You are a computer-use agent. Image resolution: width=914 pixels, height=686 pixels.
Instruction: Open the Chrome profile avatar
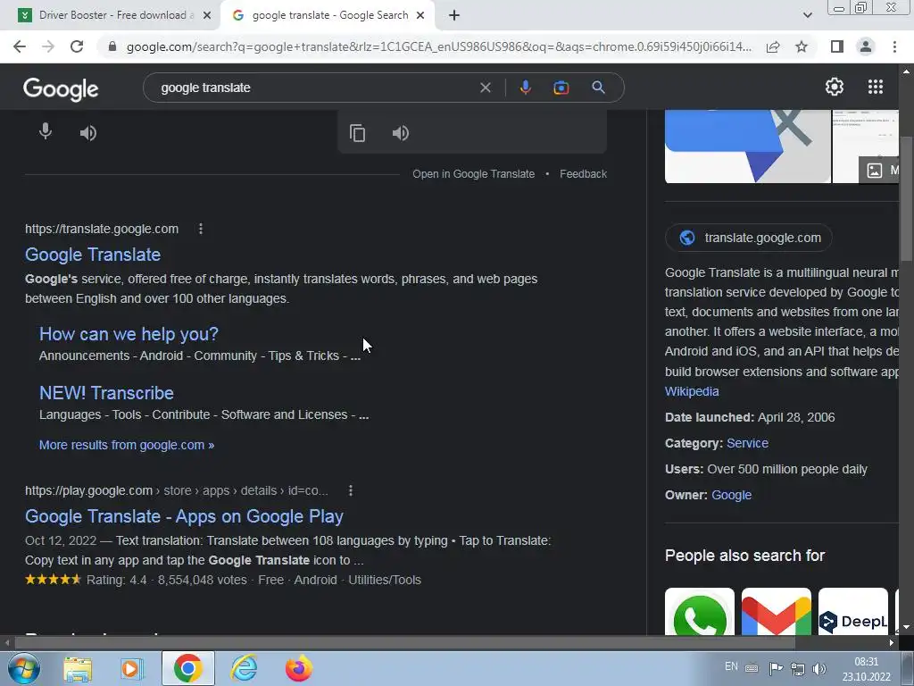866,46
